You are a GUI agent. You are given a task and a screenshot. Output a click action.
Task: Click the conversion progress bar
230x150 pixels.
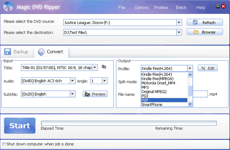[129, 123]
